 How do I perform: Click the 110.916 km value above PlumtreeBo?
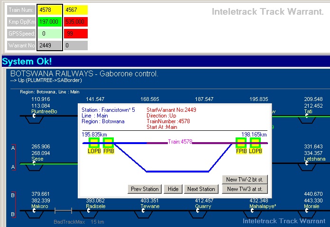pyautogui.click(x=41, y=99)
